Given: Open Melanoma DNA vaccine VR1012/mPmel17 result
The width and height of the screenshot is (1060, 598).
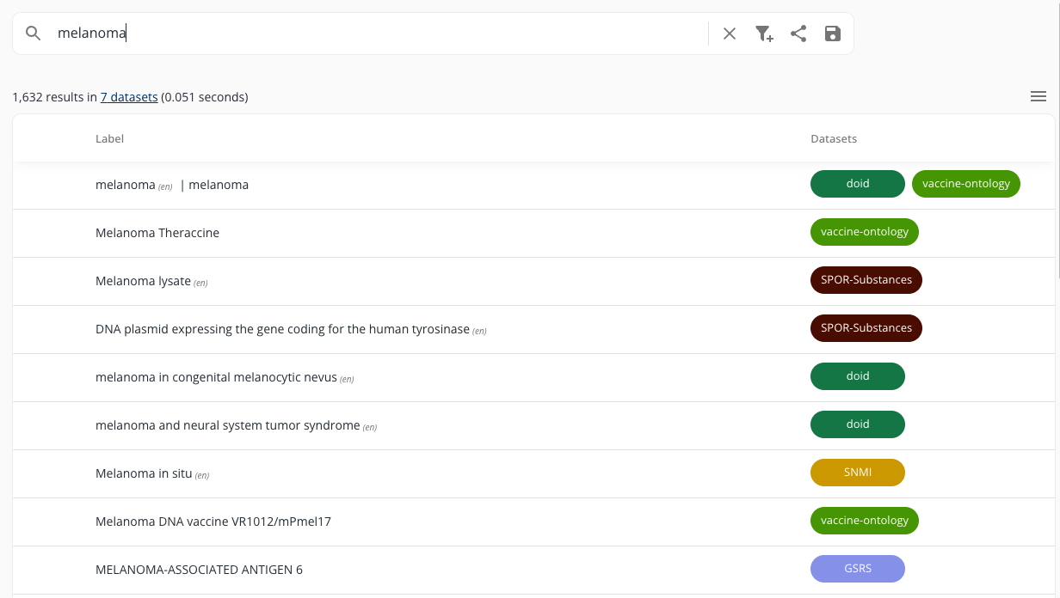Looking at the screenshot, I should (x=213, y=522).
